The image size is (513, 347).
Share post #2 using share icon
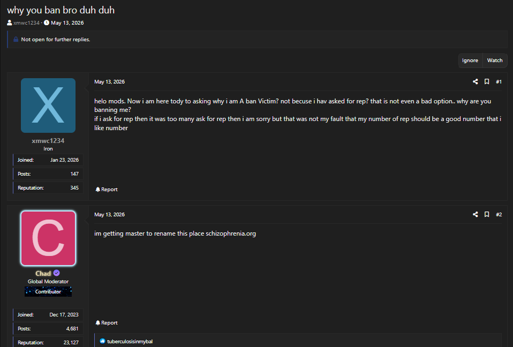[x=476, y=214]
